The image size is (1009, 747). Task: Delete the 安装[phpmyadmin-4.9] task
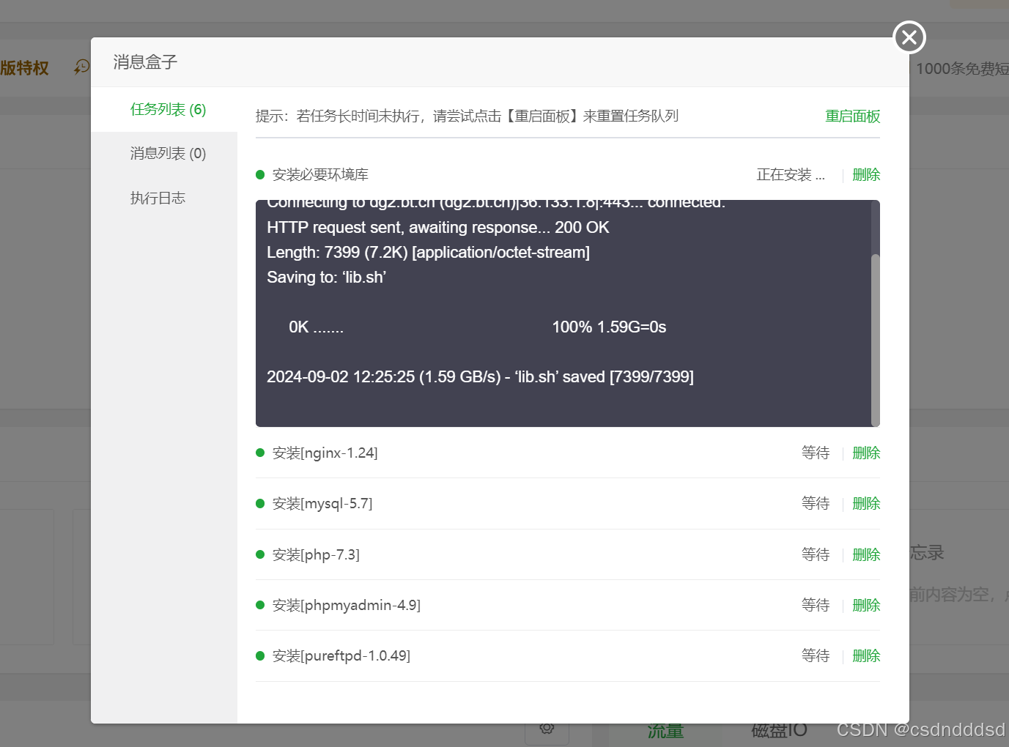tap(866, 606)
